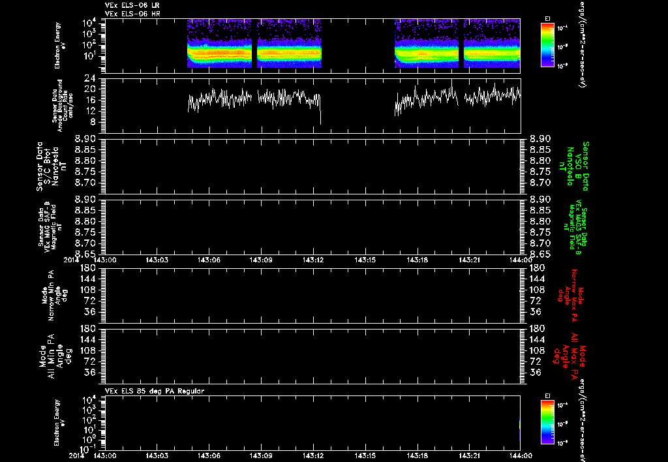This screenshot has width=668, height=462.
Task: Click the "2014" year label on the bottom axis
Action: (77, 455)
